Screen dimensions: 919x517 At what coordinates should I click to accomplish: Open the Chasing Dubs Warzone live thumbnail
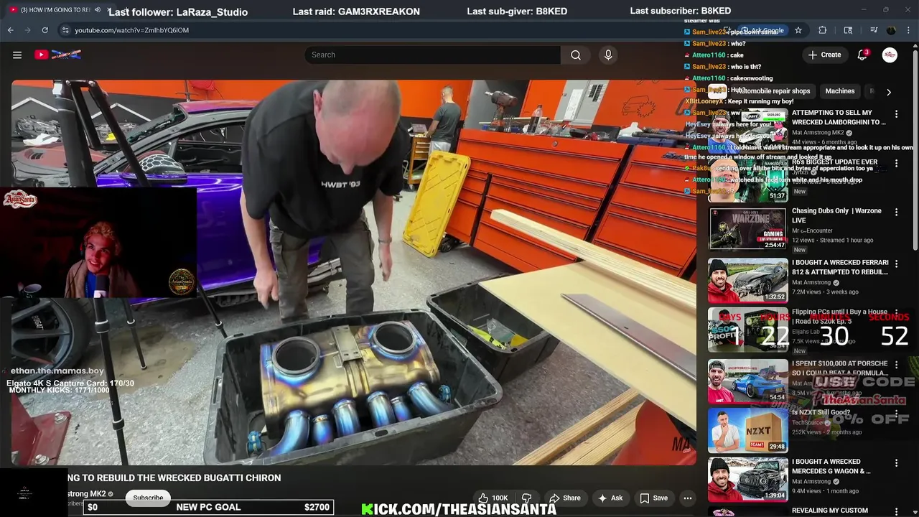pos(747,229)
